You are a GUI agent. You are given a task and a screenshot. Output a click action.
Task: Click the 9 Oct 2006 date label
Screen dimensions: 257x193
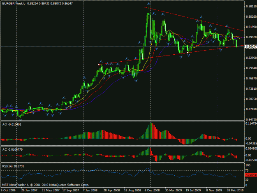pos(8,191)
